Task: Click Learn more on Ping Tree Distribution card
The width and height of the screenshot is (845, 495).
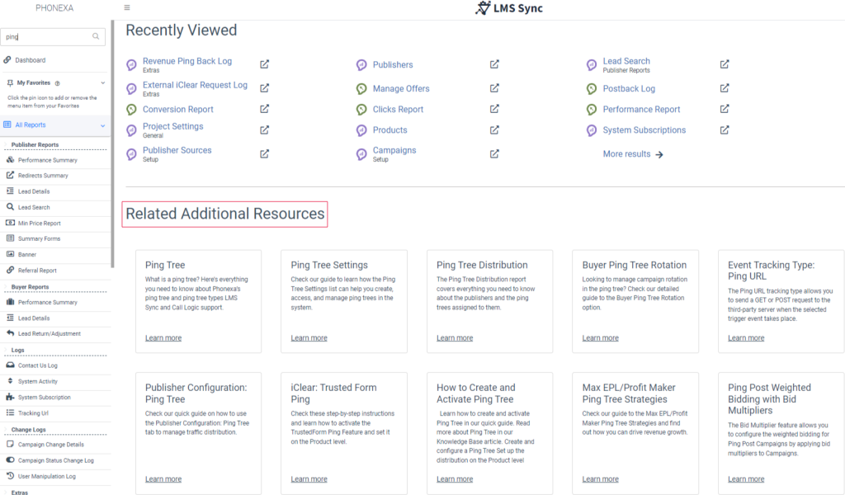Action: (x=455, y=338)
